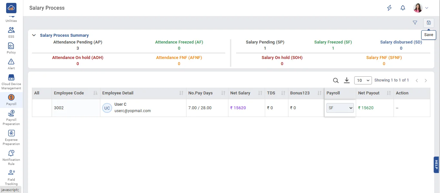Open the notifications bell
The width and height of the screenshot is (440, 193).
(403, 8)
